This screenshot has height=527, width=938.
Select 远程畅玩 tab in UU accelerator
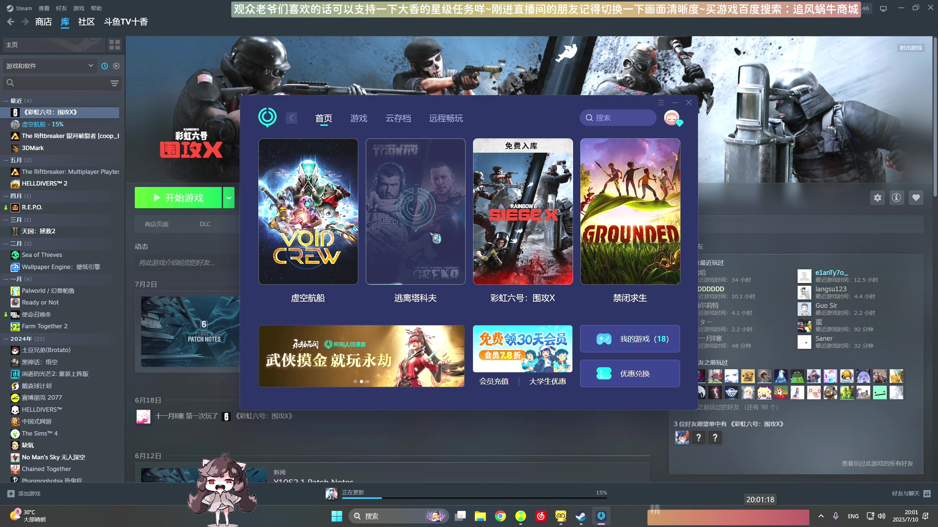pos(446,118)
